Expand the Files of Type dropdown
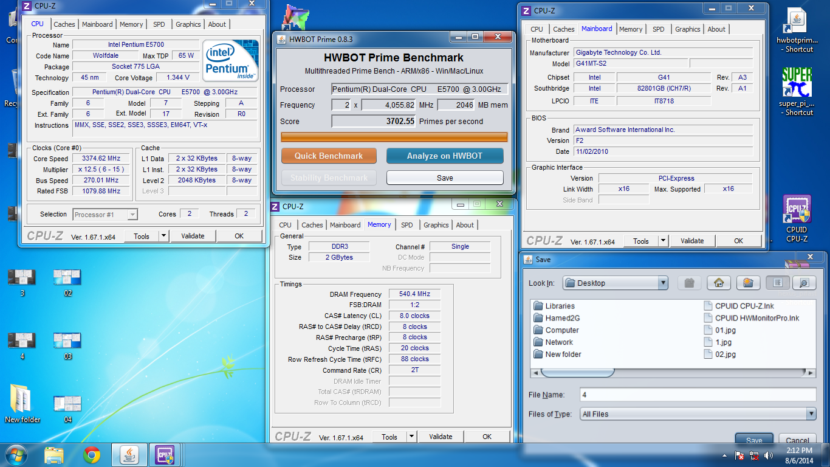This screenshot has width=830, height=467. coord(811,414)
